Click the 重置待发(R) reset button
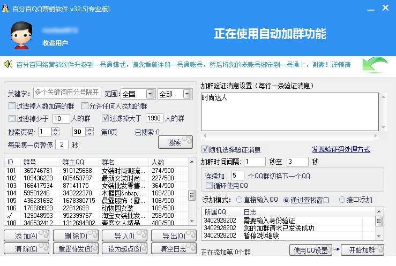396x266 pixels. (76, 248)
